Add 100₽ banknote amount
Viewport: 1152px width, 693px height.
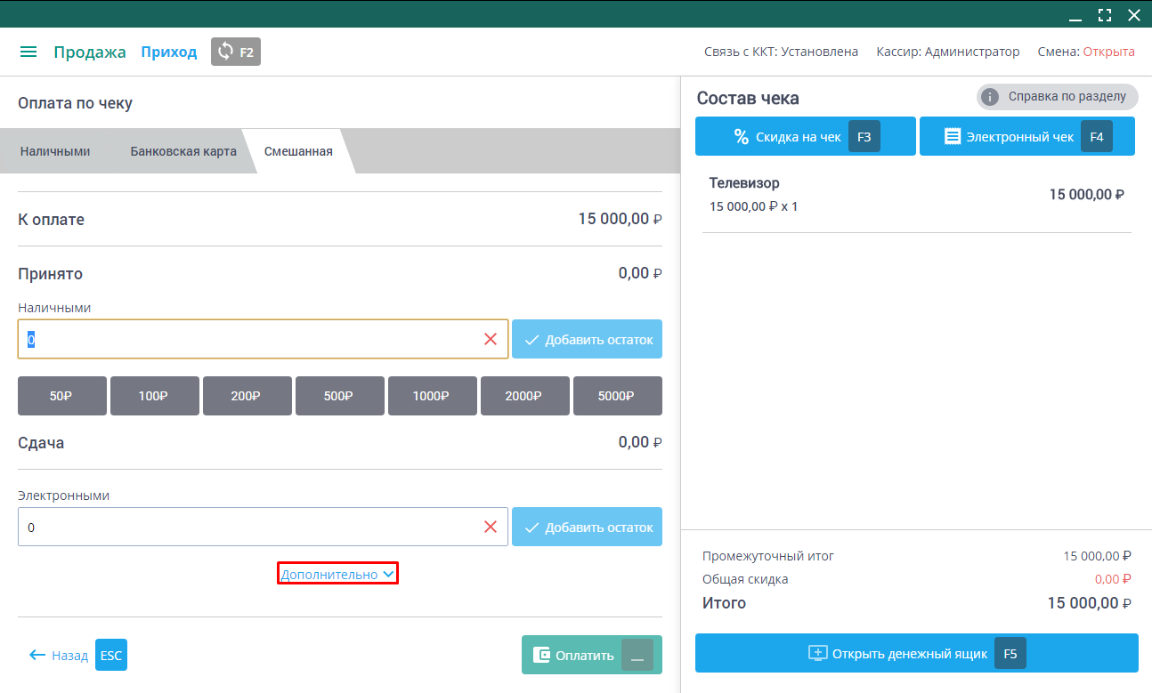tap(155, 396)
